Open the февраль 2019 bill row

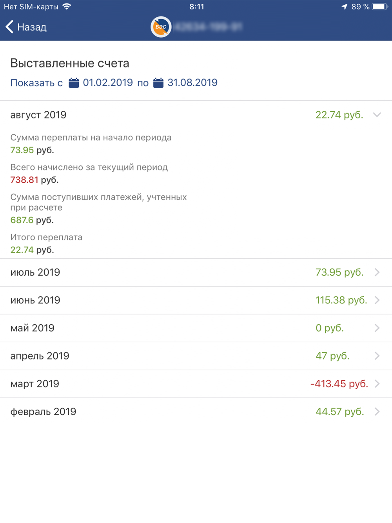(x=196, y=411)
